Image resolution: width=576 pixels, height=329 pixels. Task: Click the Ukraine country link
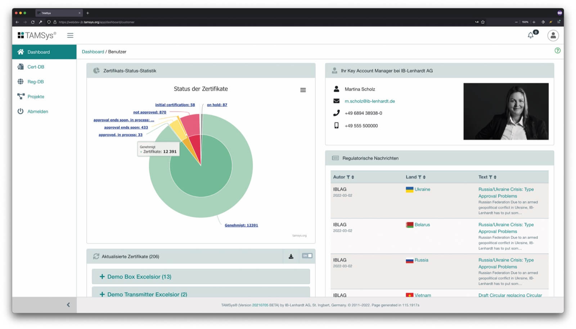[422, 189]
